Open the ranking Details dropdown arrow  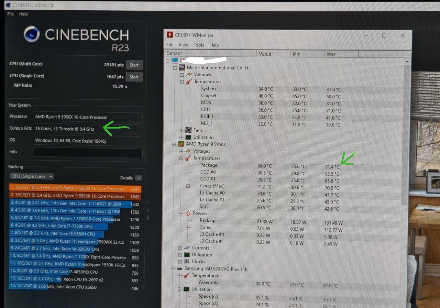point(138,178)
